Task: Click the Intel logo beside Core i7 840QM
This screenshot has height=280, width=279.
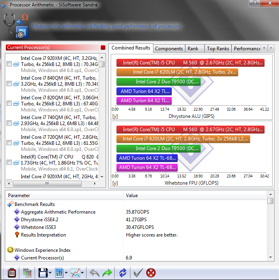Action: [x=16, y=84]
